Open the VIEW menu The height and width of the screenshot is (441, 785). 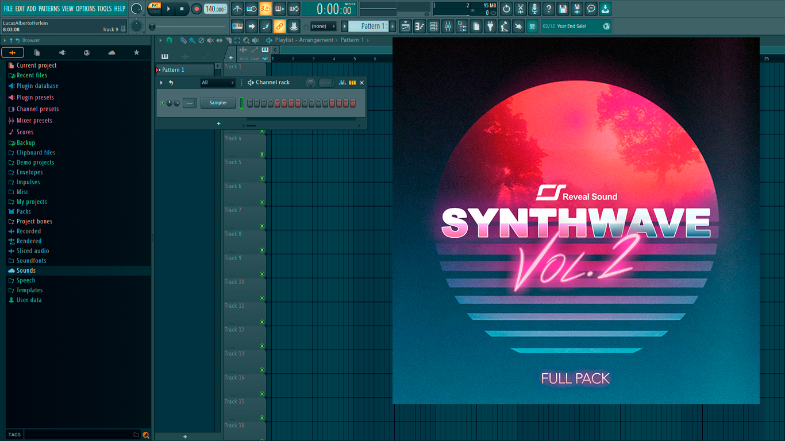(68, 9)
